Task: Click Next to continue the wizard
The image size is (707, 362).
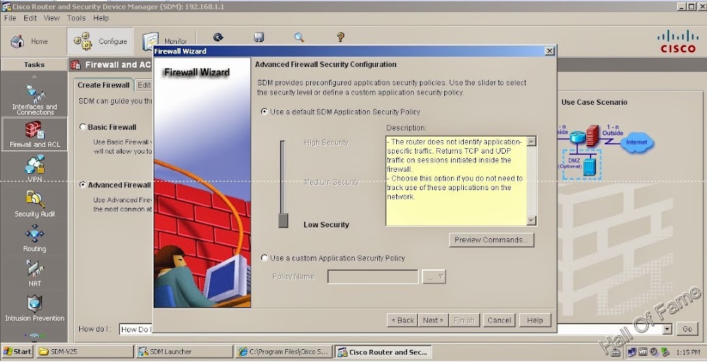Action: point(433,320)
